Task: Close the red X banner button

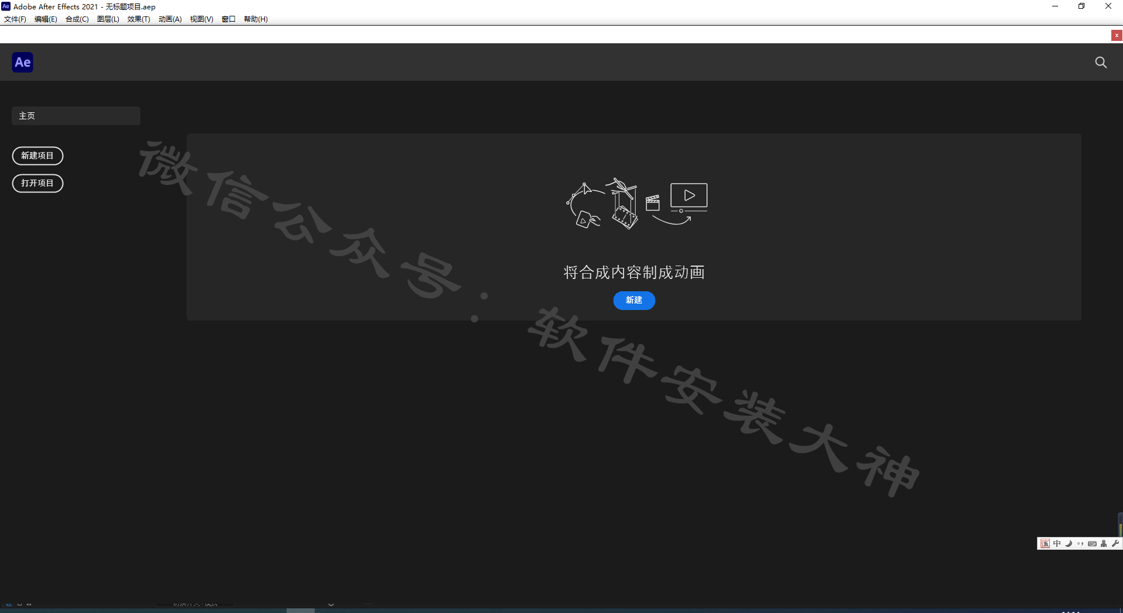Action: point(1117,35)
